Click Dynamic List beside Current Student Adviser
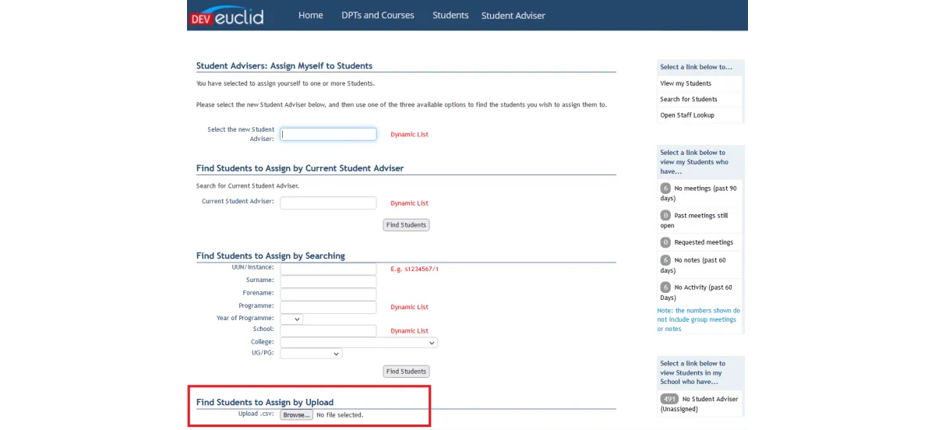Image resolution: width=935 pixels, height=430 pixels. pos(409,203)
